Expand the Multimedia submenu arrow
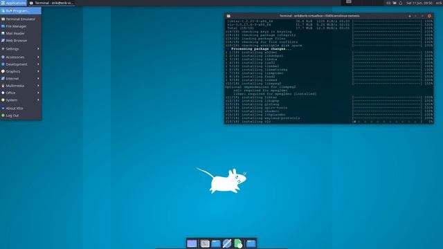 (38, 86)
